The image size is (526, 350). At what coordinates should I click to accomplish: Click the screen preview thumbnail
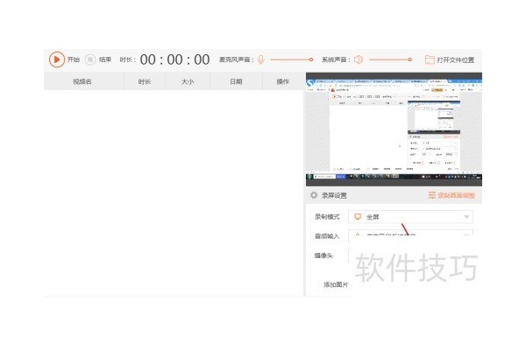[x=394, y=129]
